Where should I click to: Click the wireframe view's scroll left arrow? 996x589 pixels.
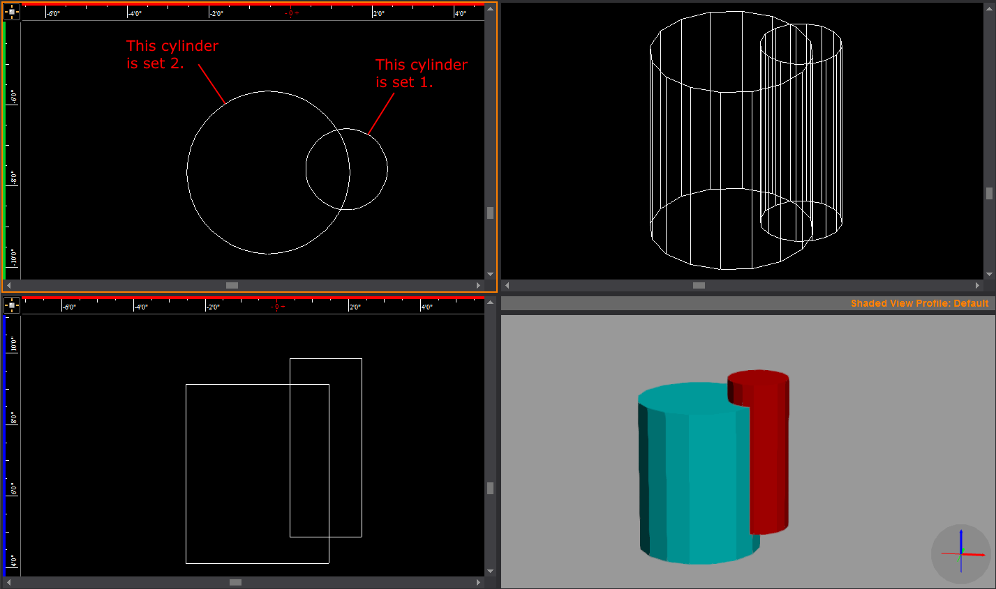coord(507,285)
